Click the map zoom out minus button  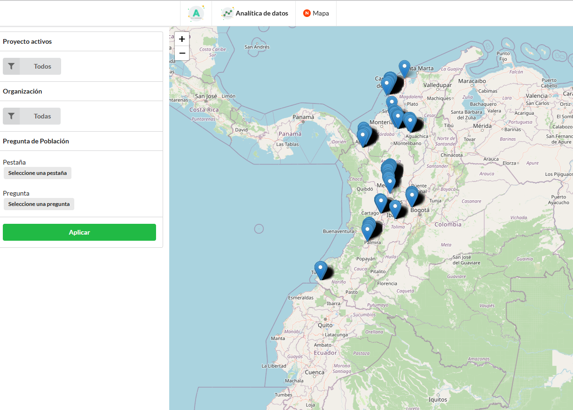(x=182, y=53)
